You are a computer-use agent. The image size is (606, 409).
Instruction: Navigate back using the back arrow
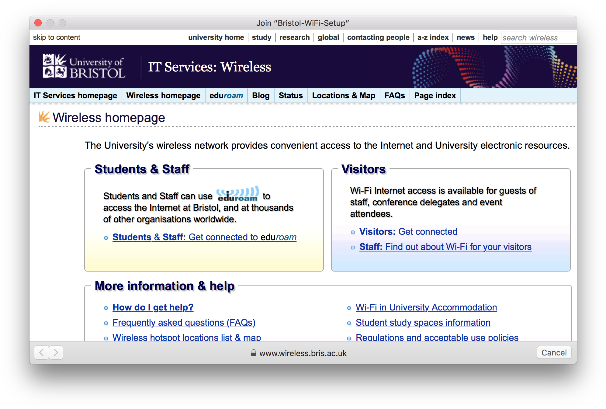[x=41, y=353]
